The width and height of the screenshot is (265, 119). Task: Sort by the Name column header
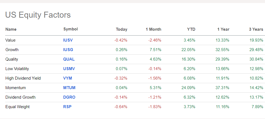tap(11, 29)
